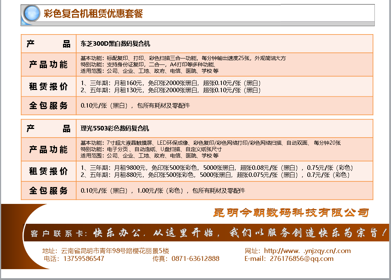
Task: Select the product name 理光5503彩色数码复合机
Action: tap(115, 128)
